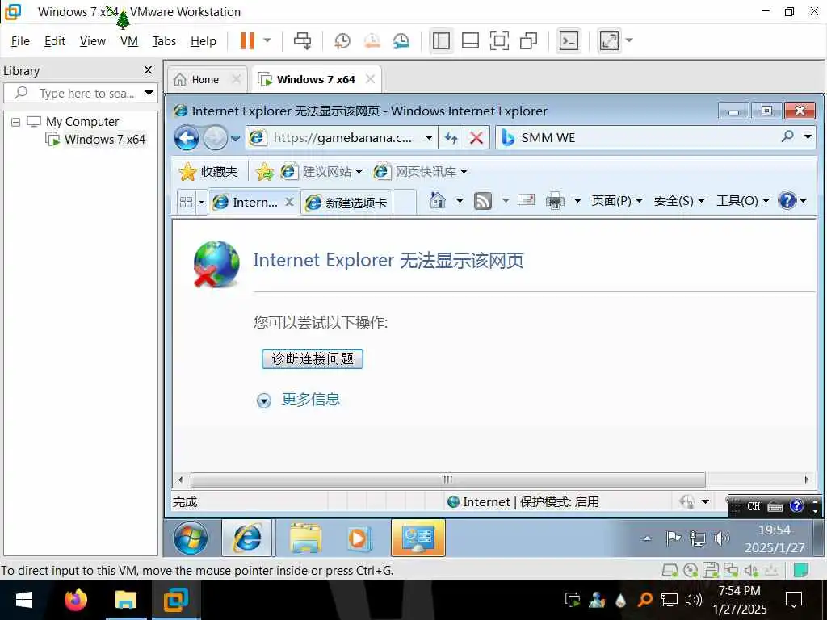Click the library search input field
This screenshot has width=827, height=620.
[x=80, y=94]
